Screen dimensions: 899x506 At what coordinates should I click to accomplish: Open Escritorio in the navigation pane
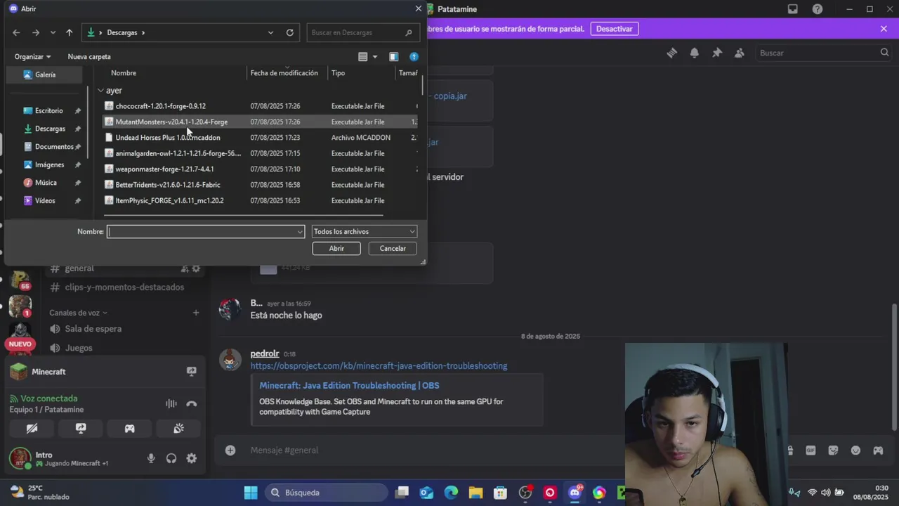pos(48,111)
